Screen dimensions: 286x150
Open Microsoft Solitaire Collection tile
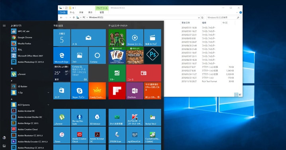click(117, 55)
